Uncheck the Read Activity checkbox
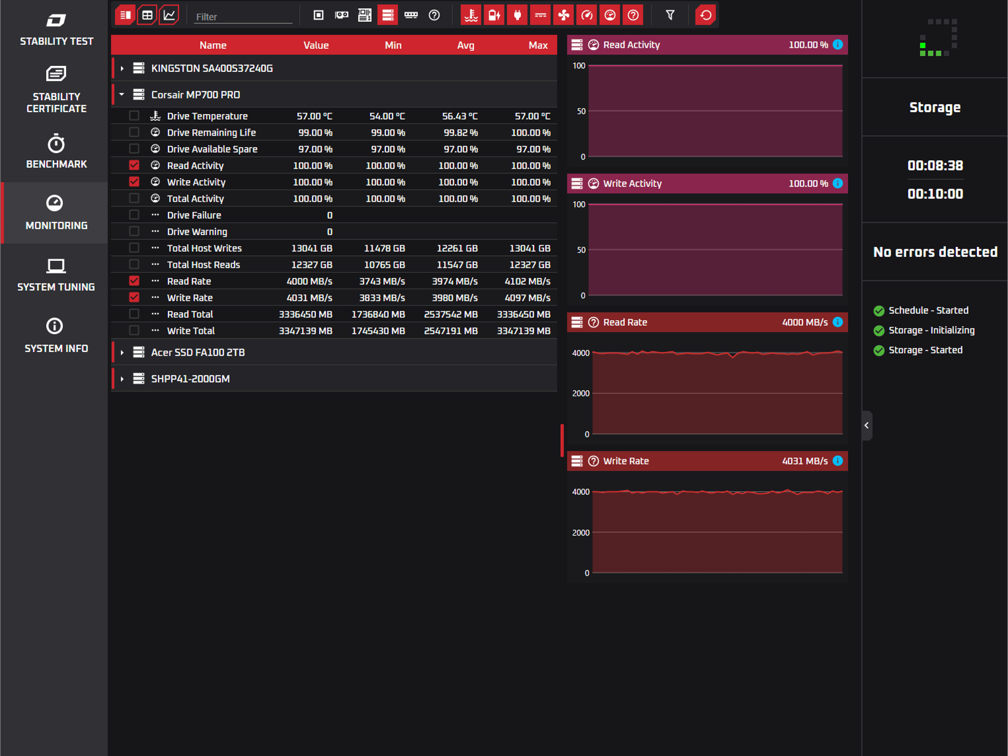The image size is (1008, 756). (134, 165)
